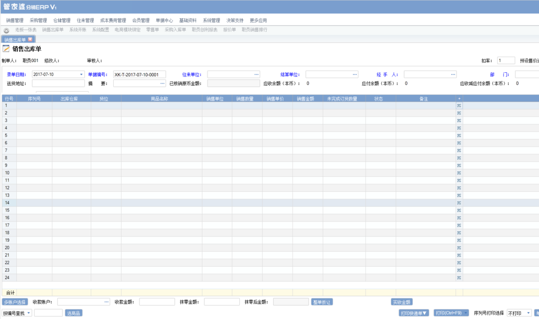Open the 报价单 shortcut
Screen dimensions: 539x319
pos(230,30)
